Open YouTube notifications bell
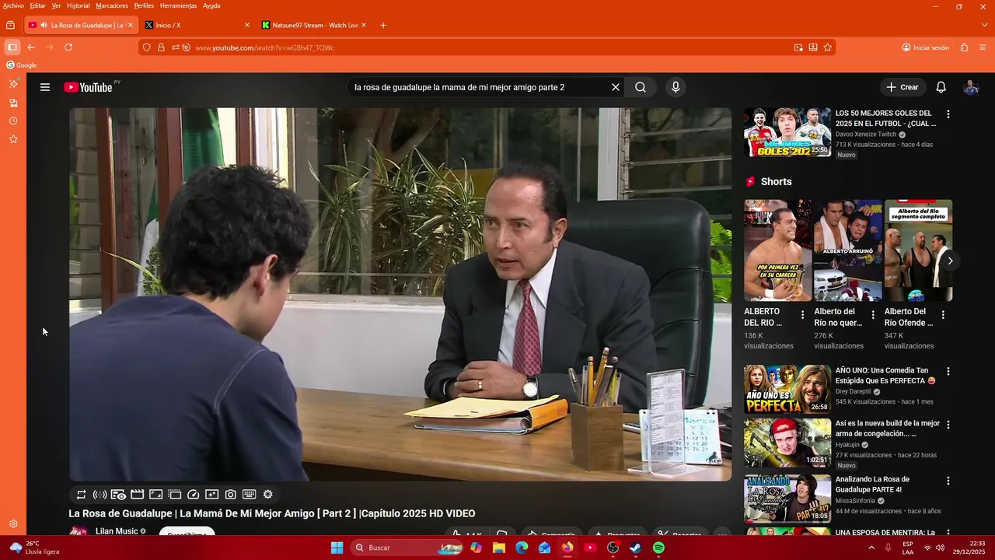The height and width of the screenshot is (560, 995). [x=941, y=87]
